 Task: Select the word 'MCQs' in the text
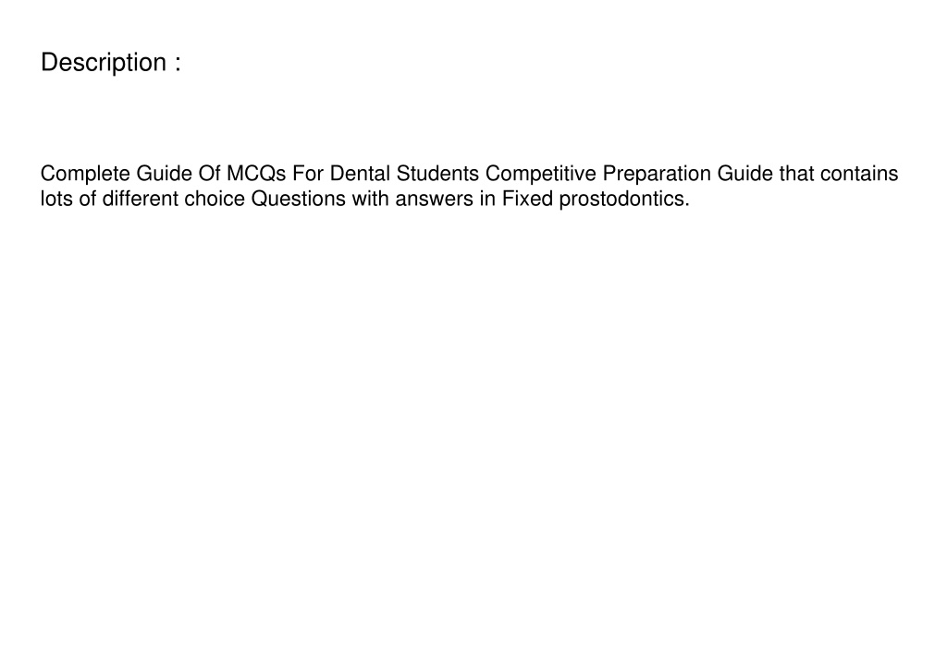pyautogui.click(x=256, y=174)
